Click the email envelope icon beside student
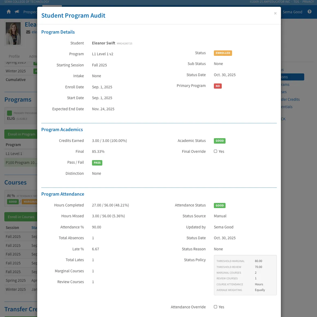This screenshot has height=317, width=317. coord(28,32)
